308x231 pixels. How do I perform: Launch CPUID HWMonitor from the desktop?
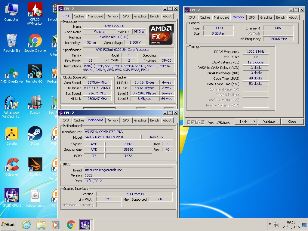[x=35, y=13]
